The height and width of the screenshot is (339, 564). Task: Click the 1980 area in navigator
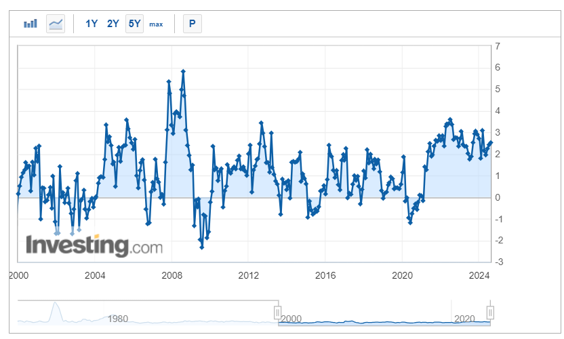119,318
